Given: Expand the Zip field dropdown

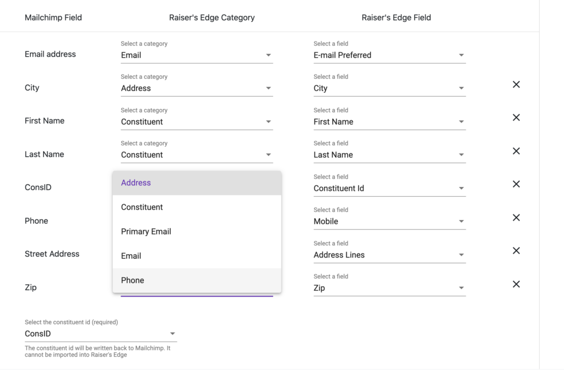Looking at the screenshot, I should tap(389, 288).
